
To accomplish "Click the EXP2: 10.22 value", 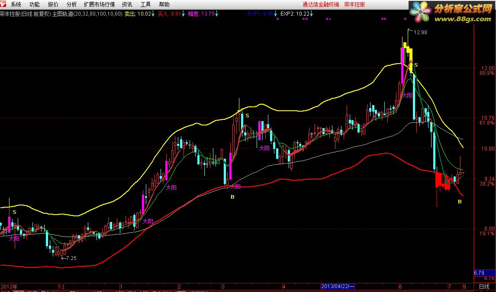I will pyautogui.click(x=295, y=14).
